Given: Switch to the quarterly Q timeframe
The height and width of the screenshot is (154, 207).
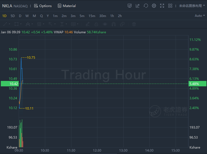Looking at the screenshot, I should click(x=41, y=16).
